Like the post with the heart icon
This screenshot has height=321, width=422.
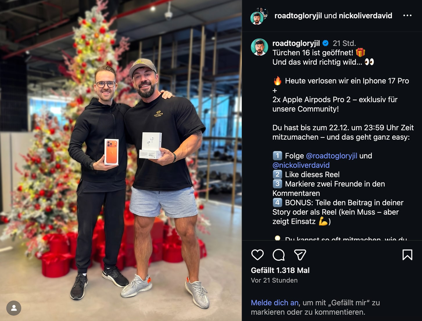tap(257, 255)
